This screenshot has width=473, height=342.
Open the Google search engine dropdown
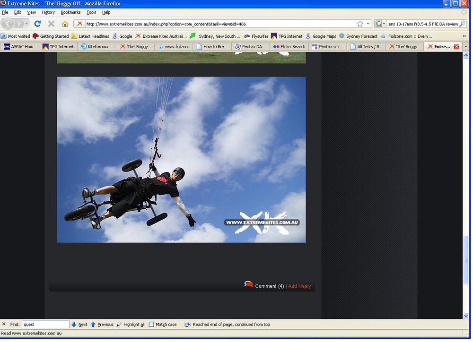click(x=380, y=24)
